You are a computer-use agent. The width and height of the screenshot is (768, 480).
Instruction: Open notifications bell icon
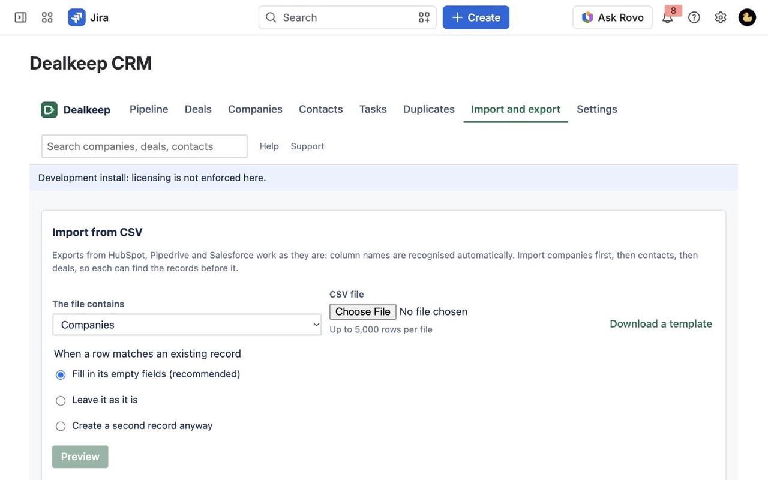(668, 17)
